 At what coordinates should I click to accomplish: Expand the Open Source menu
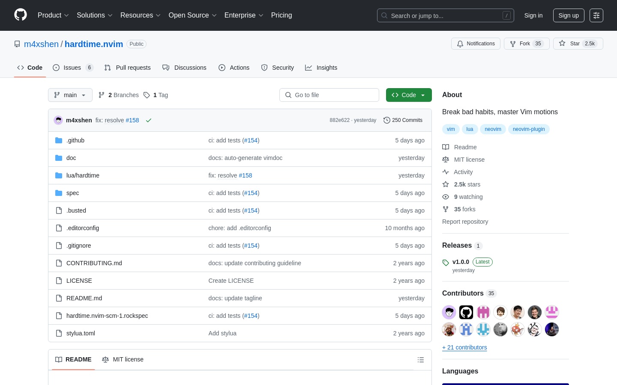pyautogui.click(x=192, y=15)
